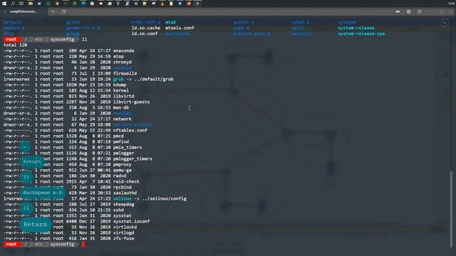Click the pmlogger_timers file name
The height and width of the screenshot is (256, 456).
(133, 159)
